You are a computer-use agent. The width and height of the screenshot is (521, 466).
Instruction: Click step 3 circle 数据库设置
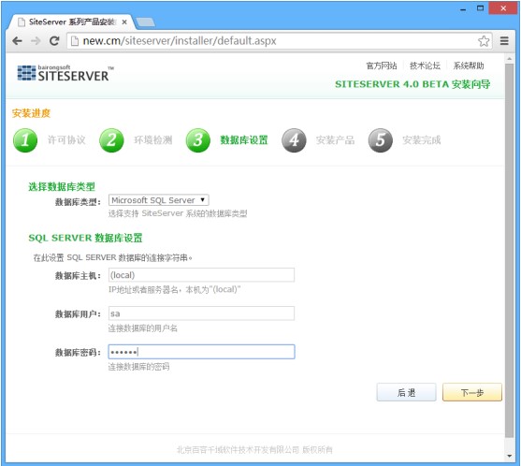[198, 140]
